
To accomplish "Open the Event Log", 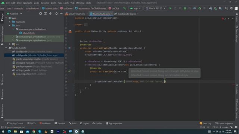I will [205, 123].
